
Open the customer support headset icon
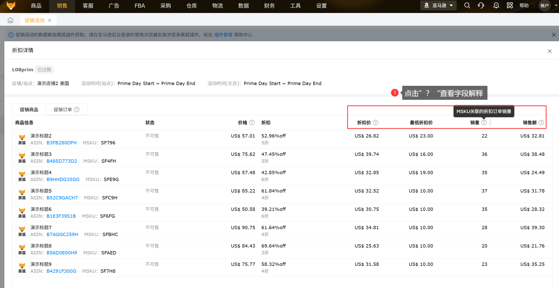pyautogui.click(x=481, y=6)
